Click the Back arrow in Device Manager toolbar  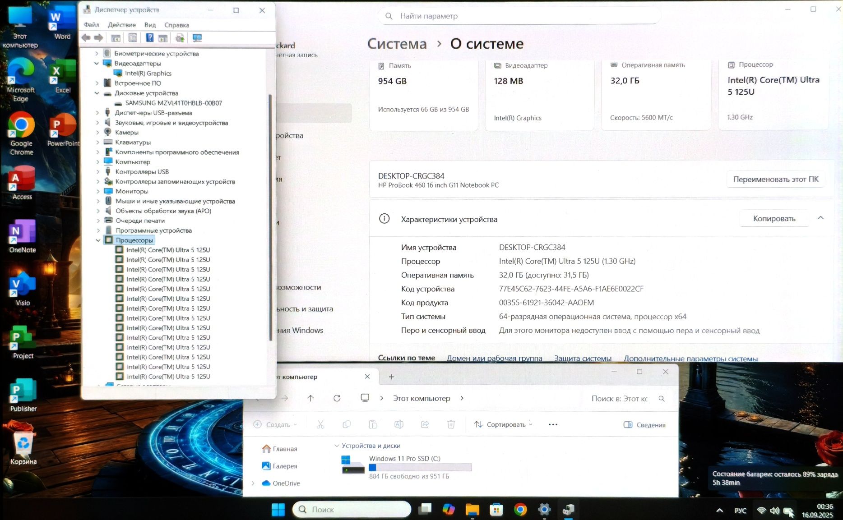86,38
